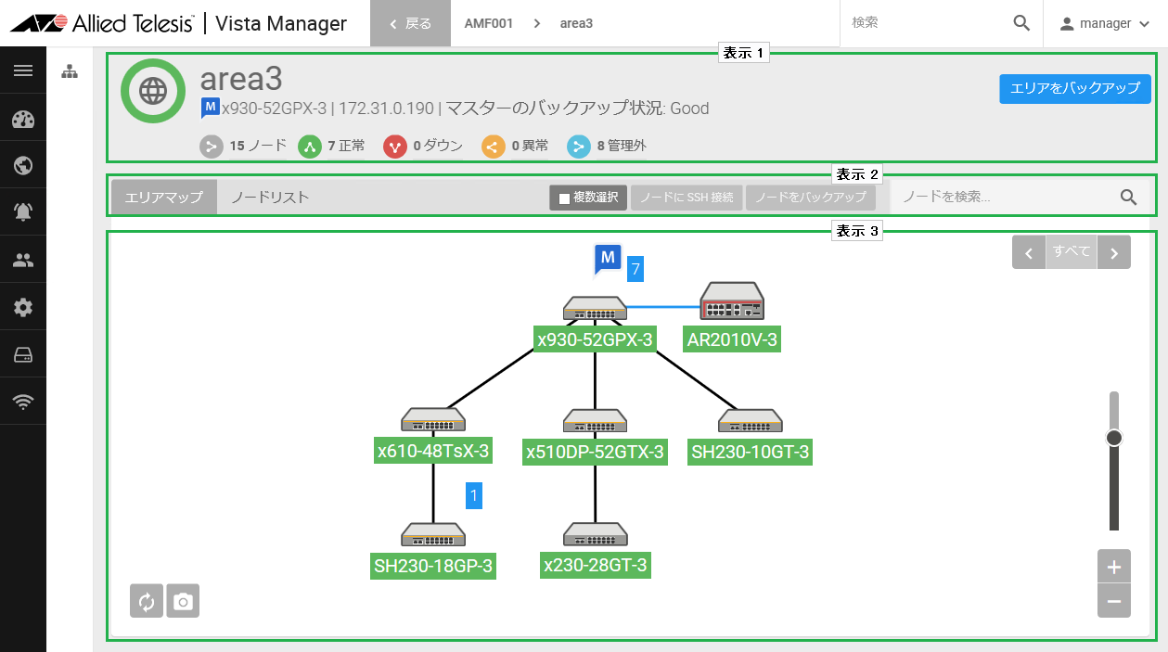Open the hamburger menu in sidebar
The height and width of the screenshot is (652, 1168).
point(23,70)
